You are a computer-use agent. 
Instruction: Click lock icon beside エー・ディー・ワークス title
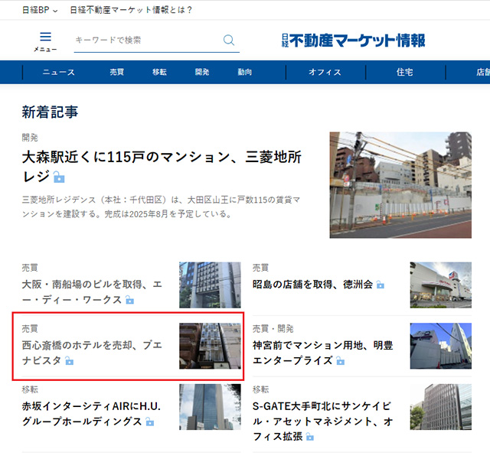pyautogui.click(x=129, y=300)
